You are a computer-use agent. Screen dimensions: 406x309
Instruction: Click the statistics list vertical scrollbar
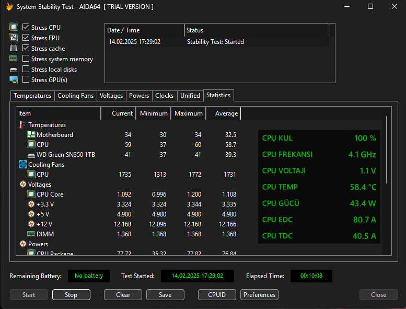387,150
